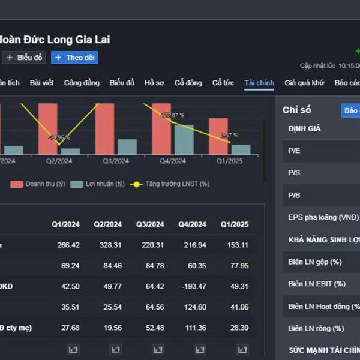The height and width of the screenshot is (360, 360).
Task: Toggle Lợi nhuận (tỷ) legend swatch
Action: coord(77,184)
